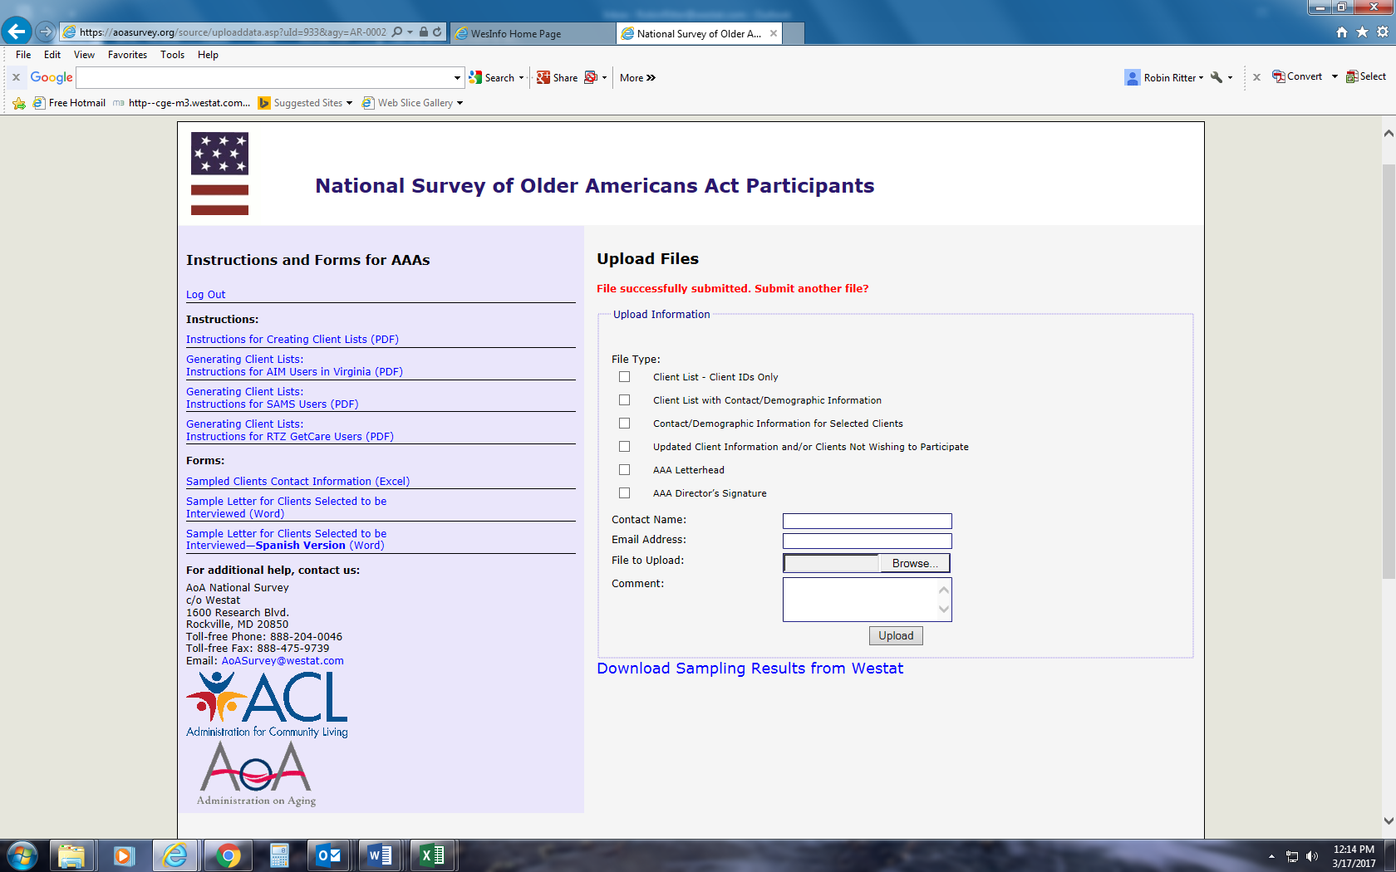Click the Upload button
1396x872 pixels.
point(896,636)
